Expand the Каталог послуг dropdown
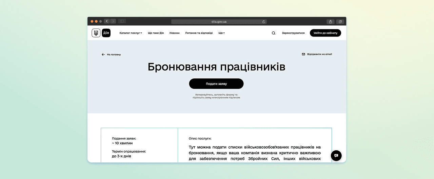 131,33
